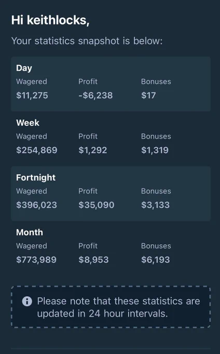Click the Week wagered amount $254,869
This screenshot has width=220, height=354.
click(x=37, y=150)
